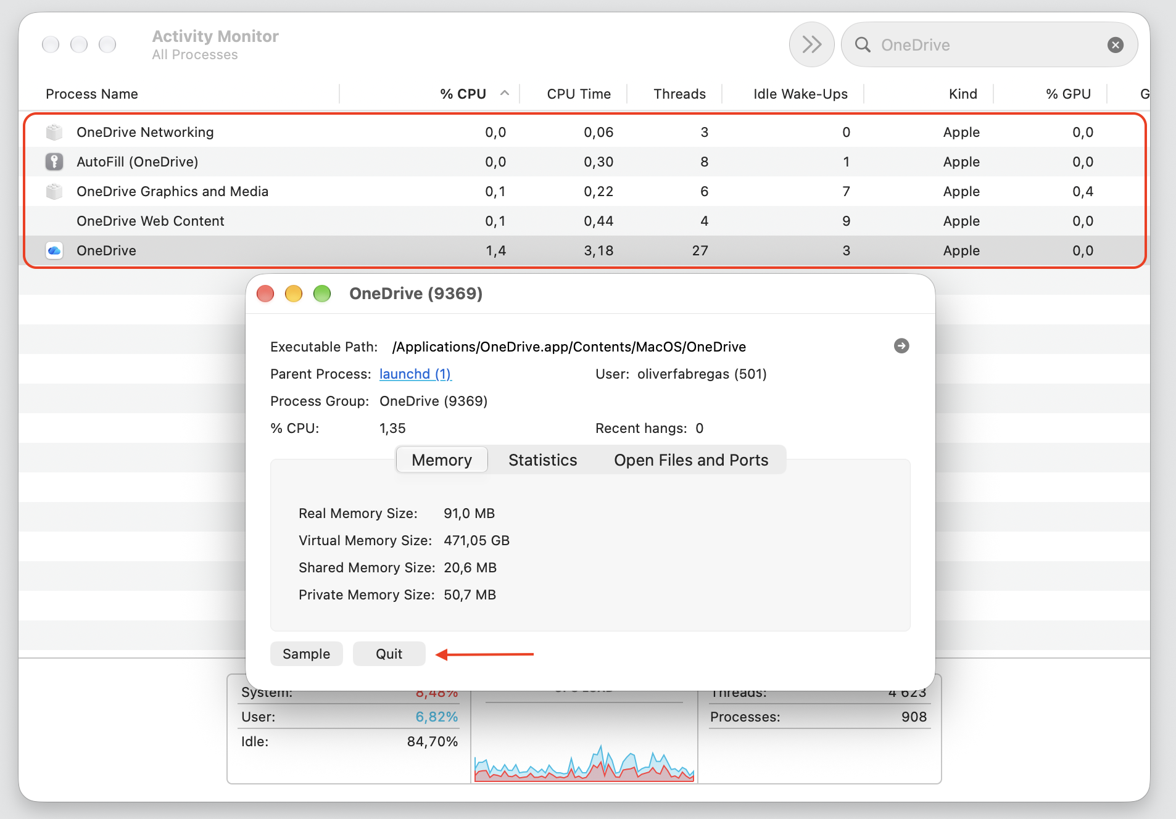The height and width of the screenshot is (819, 1176).
Task: Click OneDrive Graphics and Media icon
Action: tap(54, 191)
